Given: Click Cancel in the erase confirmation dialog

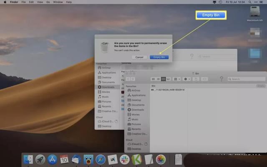Looking at the screenshot, I should coord(139,57).
